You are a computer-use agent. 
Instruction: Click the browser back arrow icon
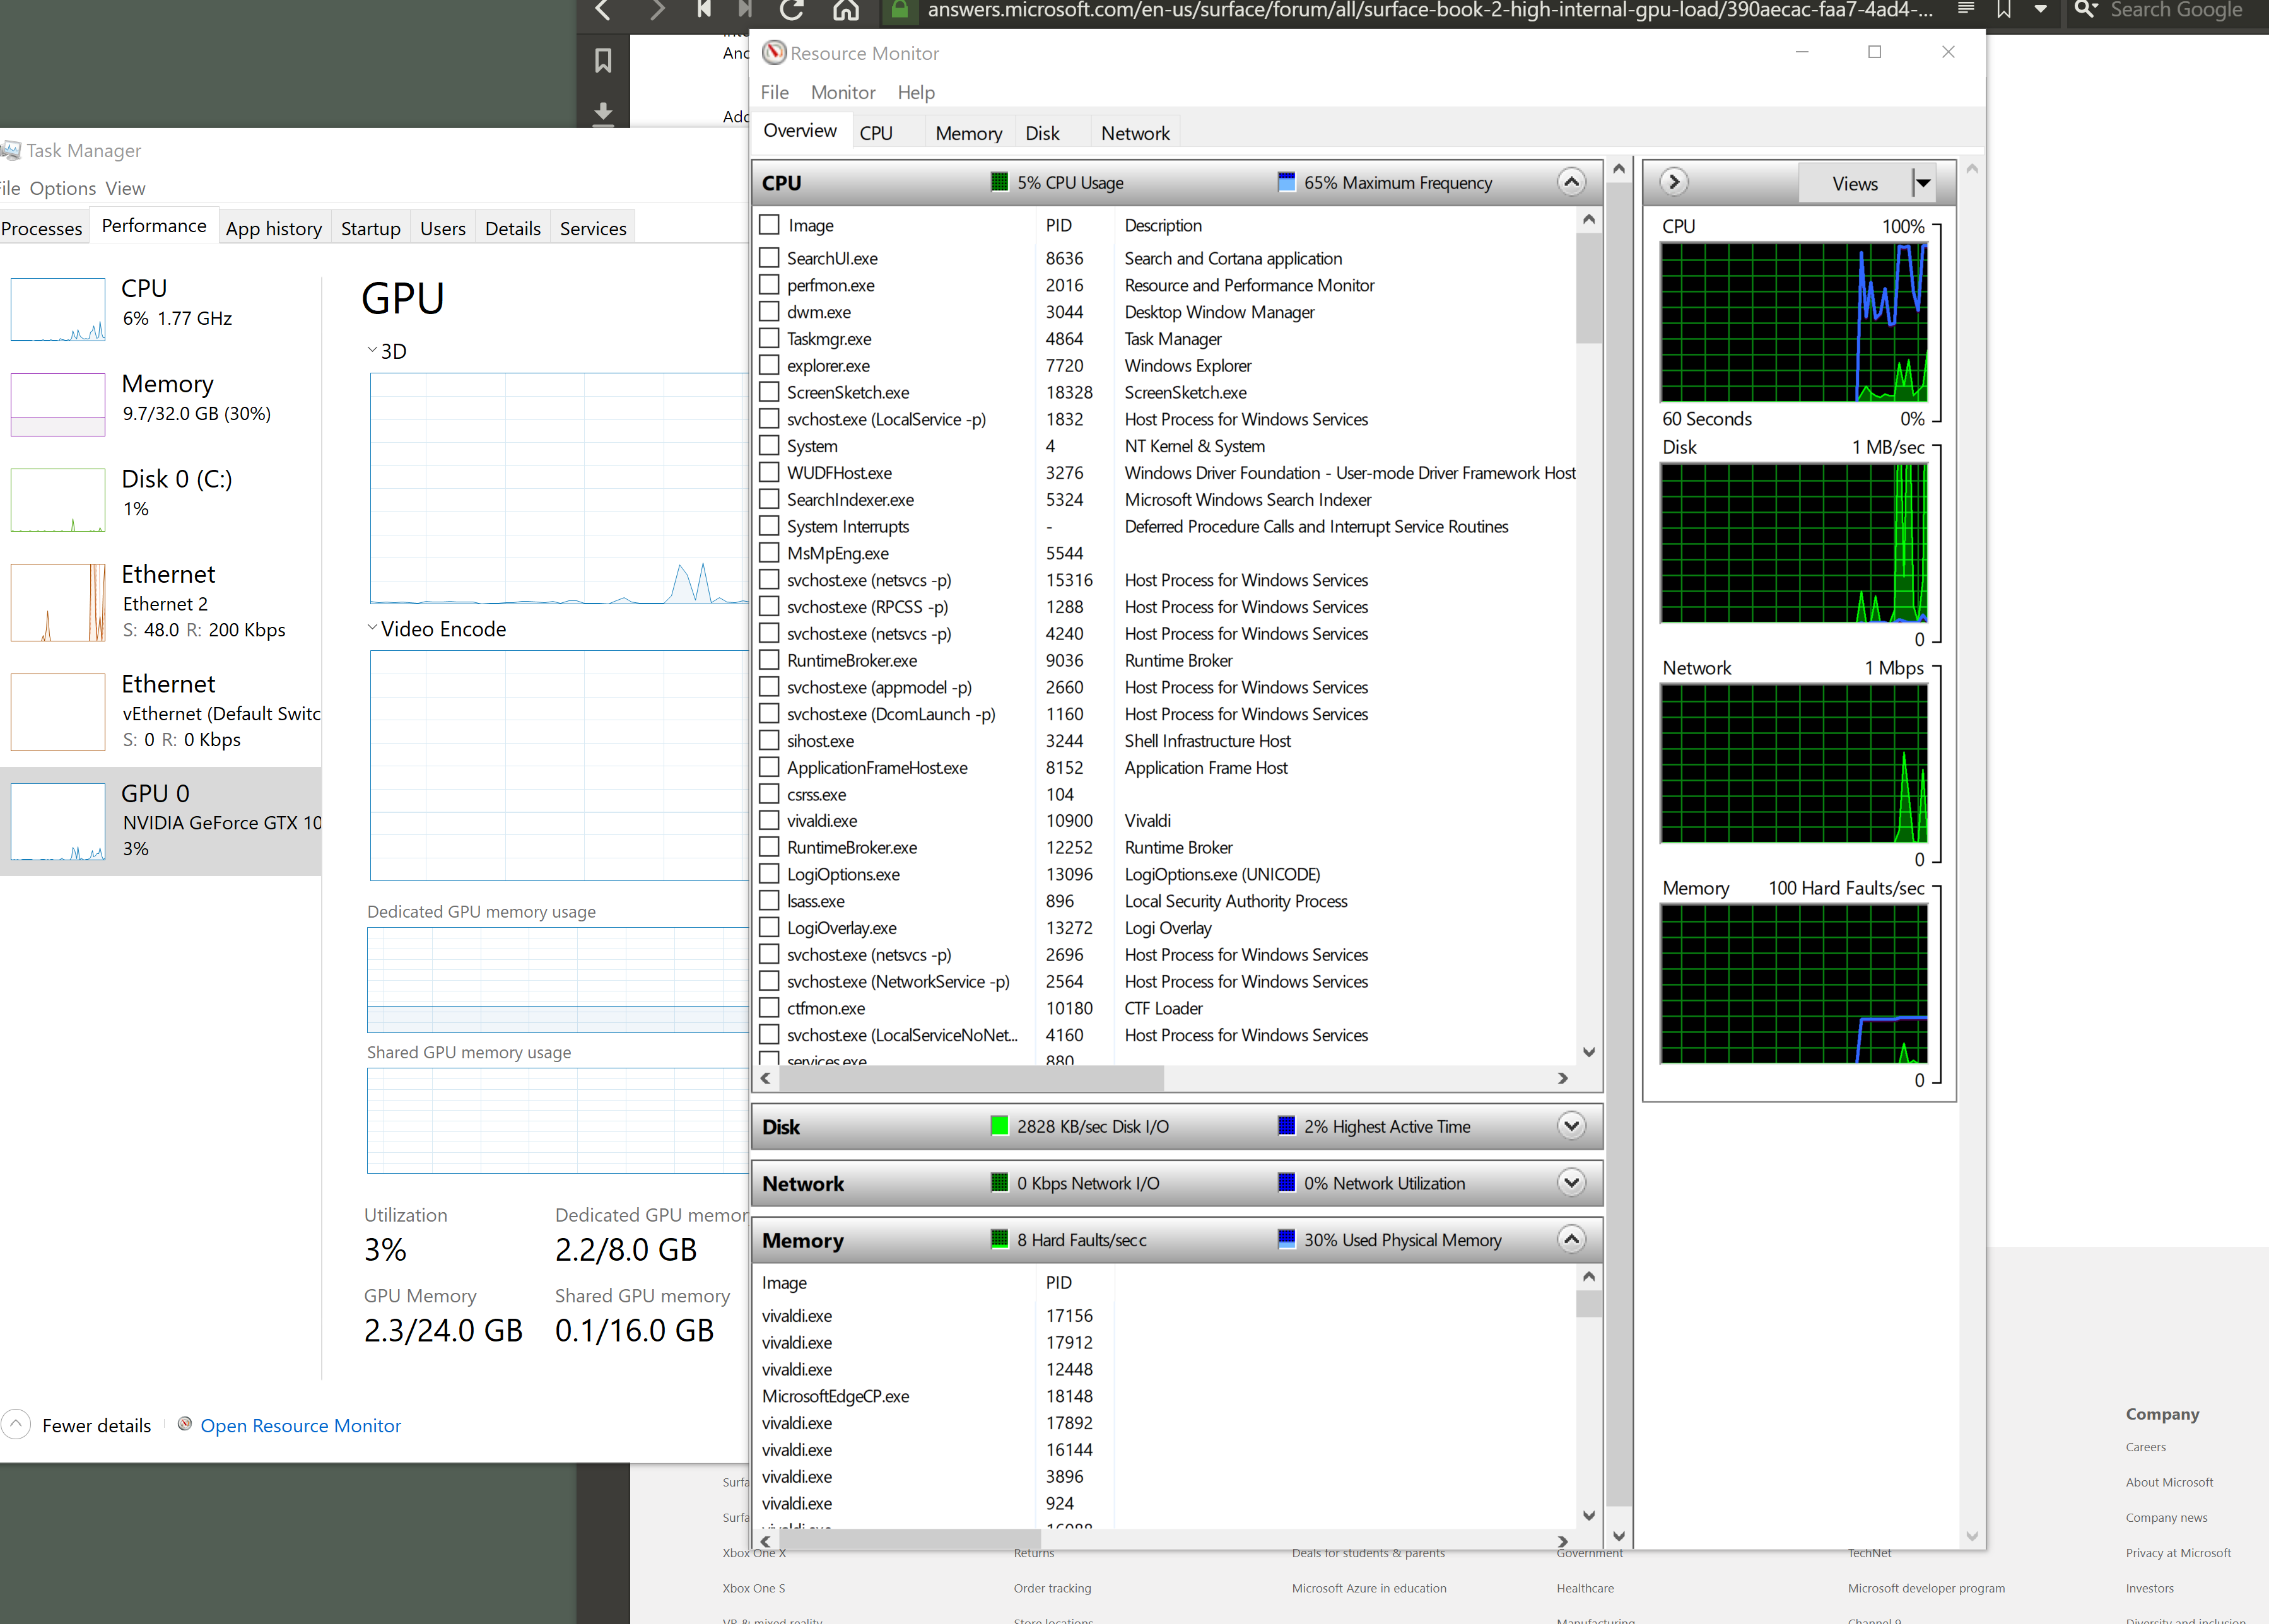pos(603,10)
